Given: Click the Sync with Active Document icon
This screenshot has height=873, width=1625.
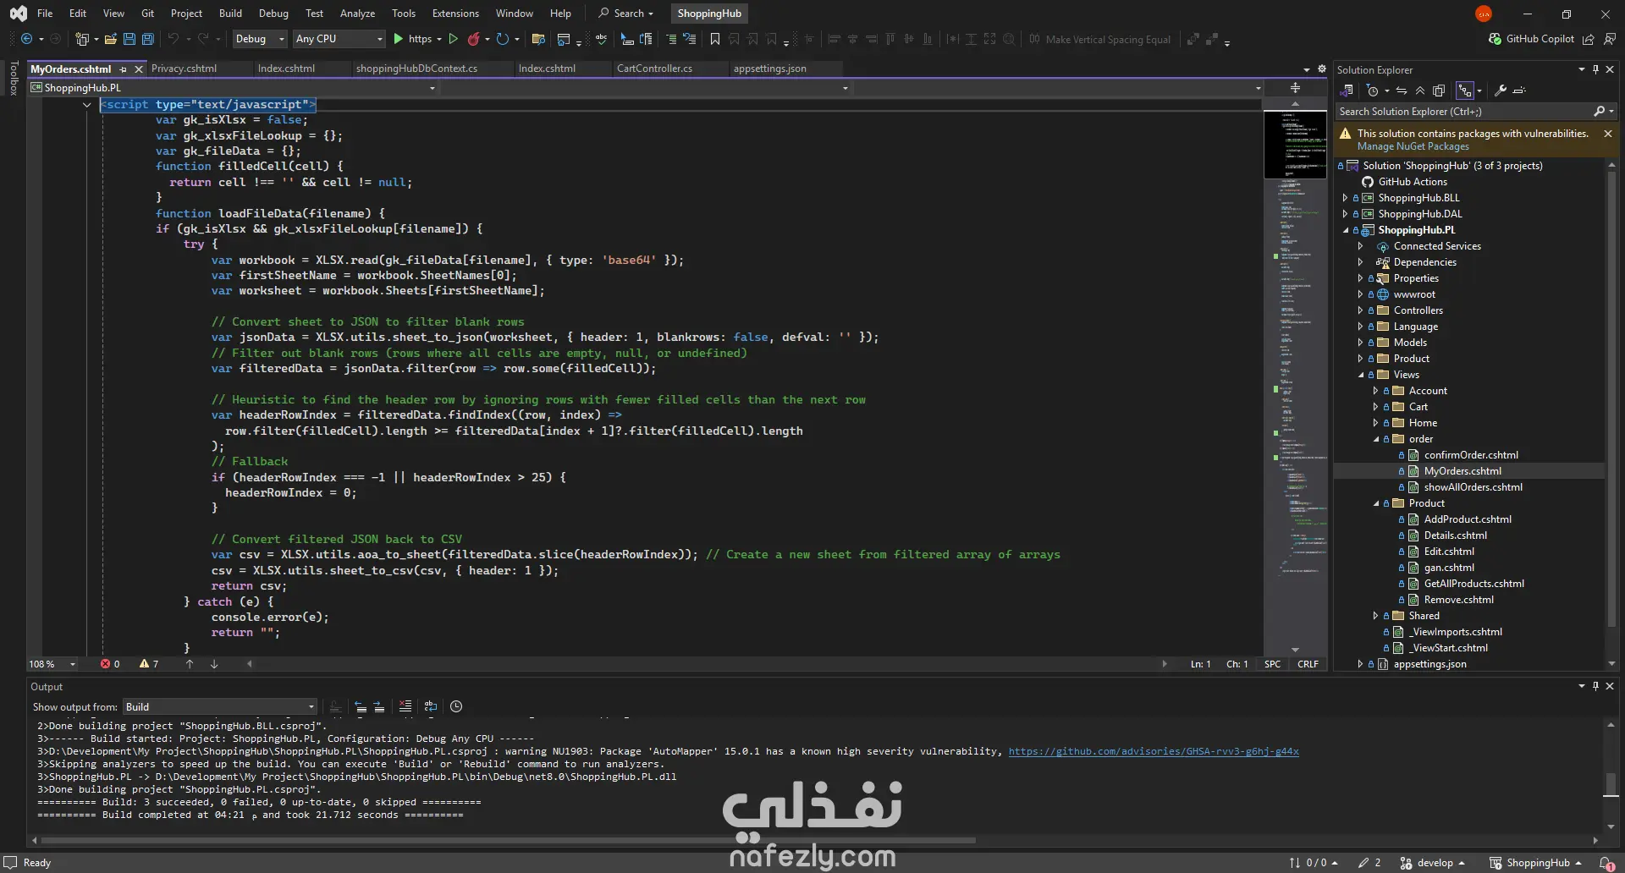Looking at the screenshot, I should [1402, 91].
